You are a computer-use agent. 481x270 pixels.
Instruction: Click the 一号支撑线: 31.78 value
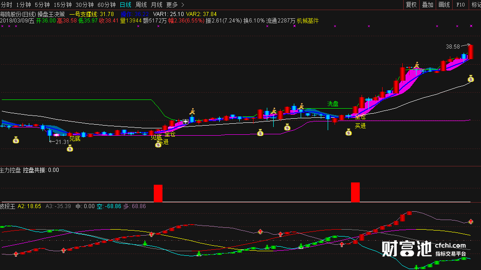click(x=92, y=14)
